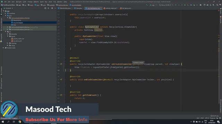This screenshot has height=124, width=222.
Task: Open the Help menu
Action: 65,2
